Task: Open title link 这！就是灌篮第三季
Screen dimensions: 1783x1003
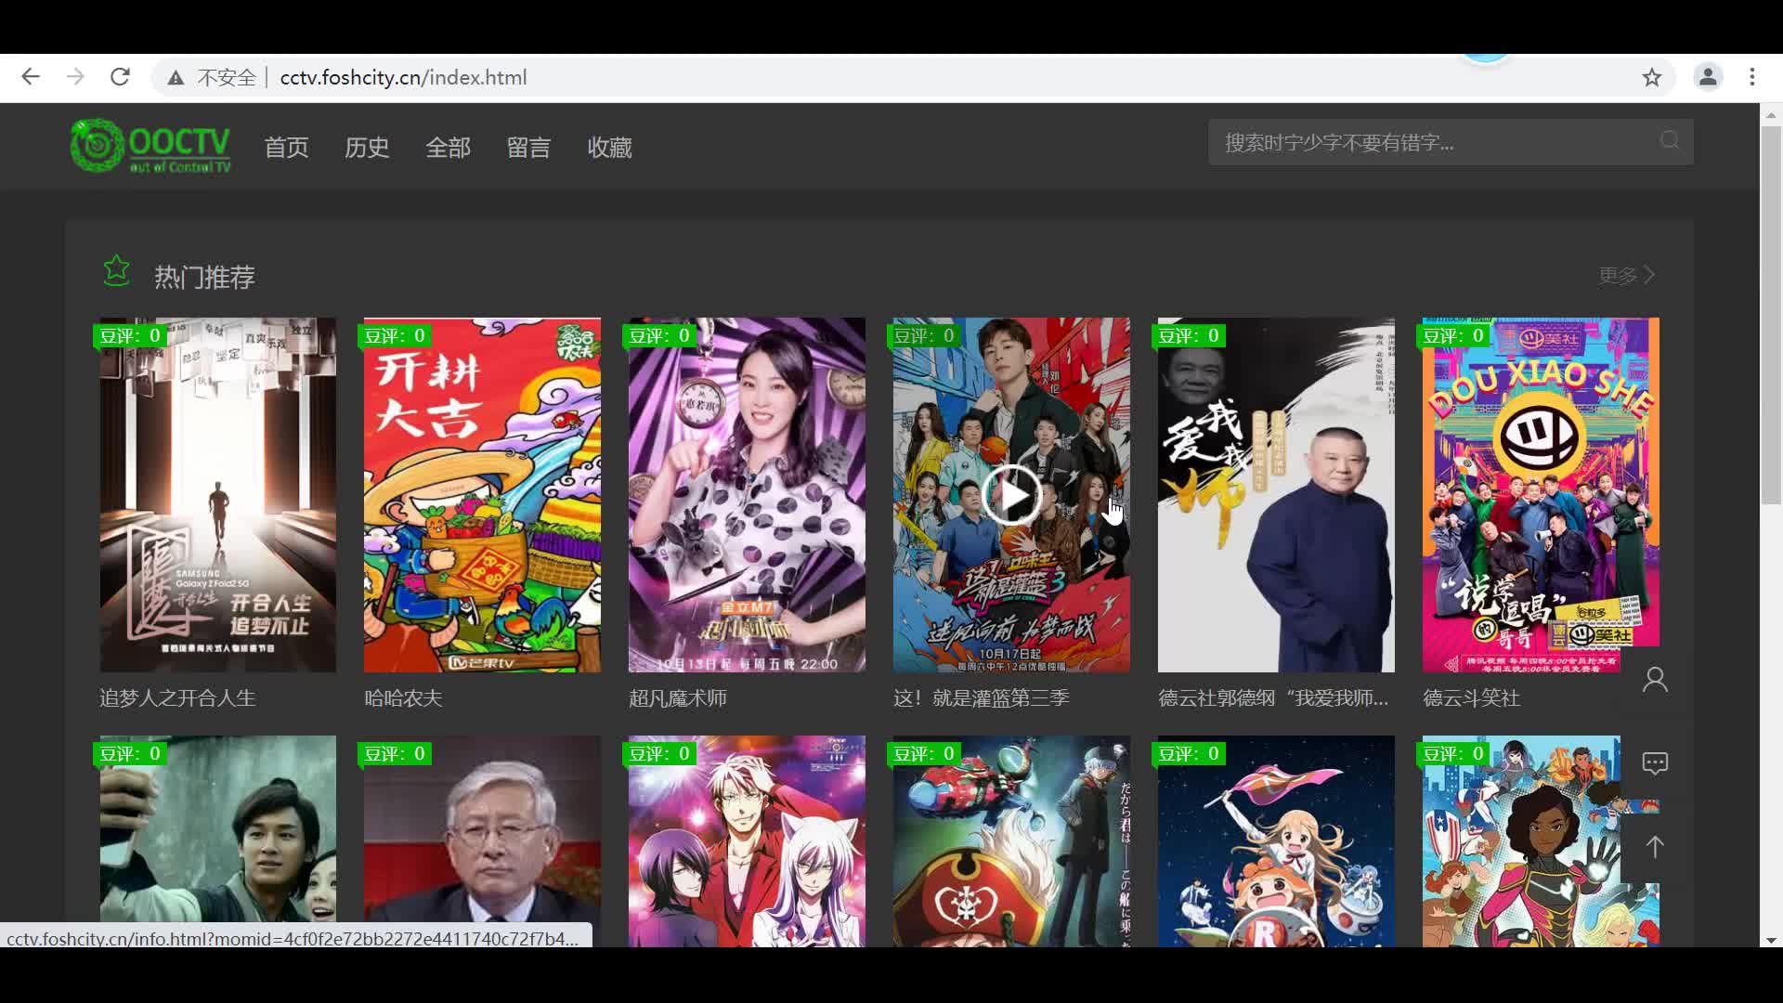Action: point(982,697)
